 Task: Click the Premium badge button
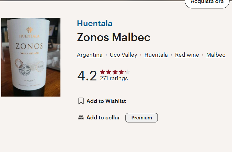pyautogui.click(x=142, y=118)
